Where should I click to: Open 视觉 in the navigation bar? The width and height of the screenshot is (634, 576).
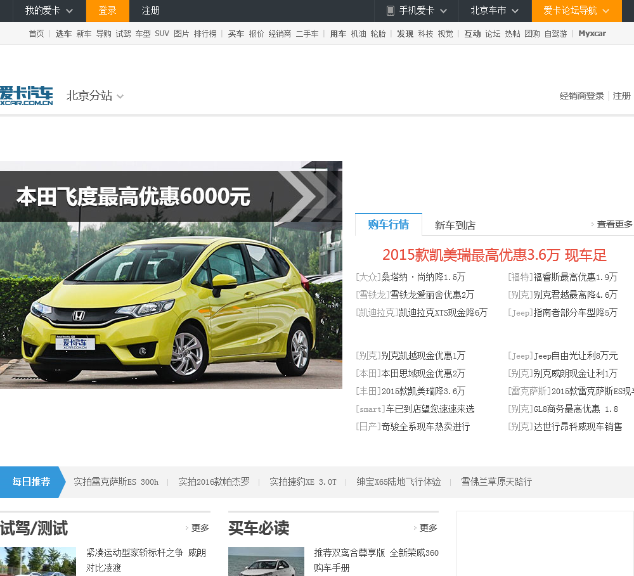point(446,34)
